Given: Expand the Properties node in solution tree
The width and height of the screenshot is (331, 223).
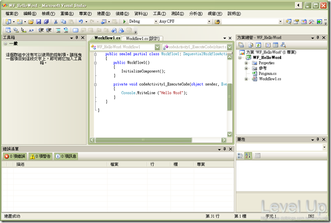Looking at the screenshot, I should (246, 63).
